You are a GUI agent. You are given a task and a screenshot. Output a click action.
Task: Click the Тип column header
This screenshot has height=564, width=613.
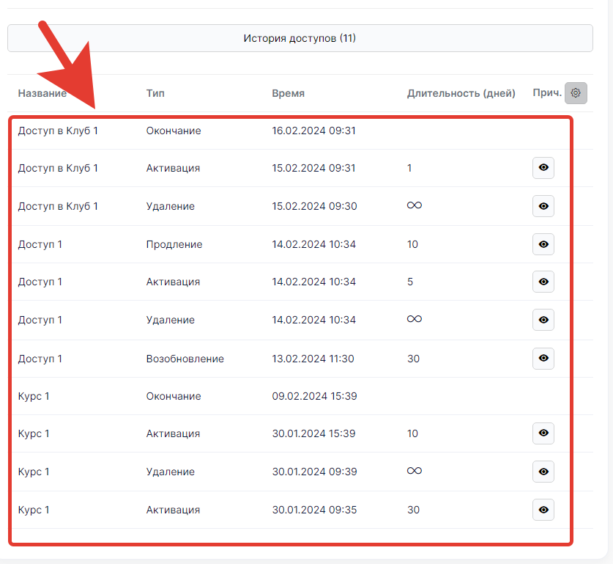(x=155, y=93)
